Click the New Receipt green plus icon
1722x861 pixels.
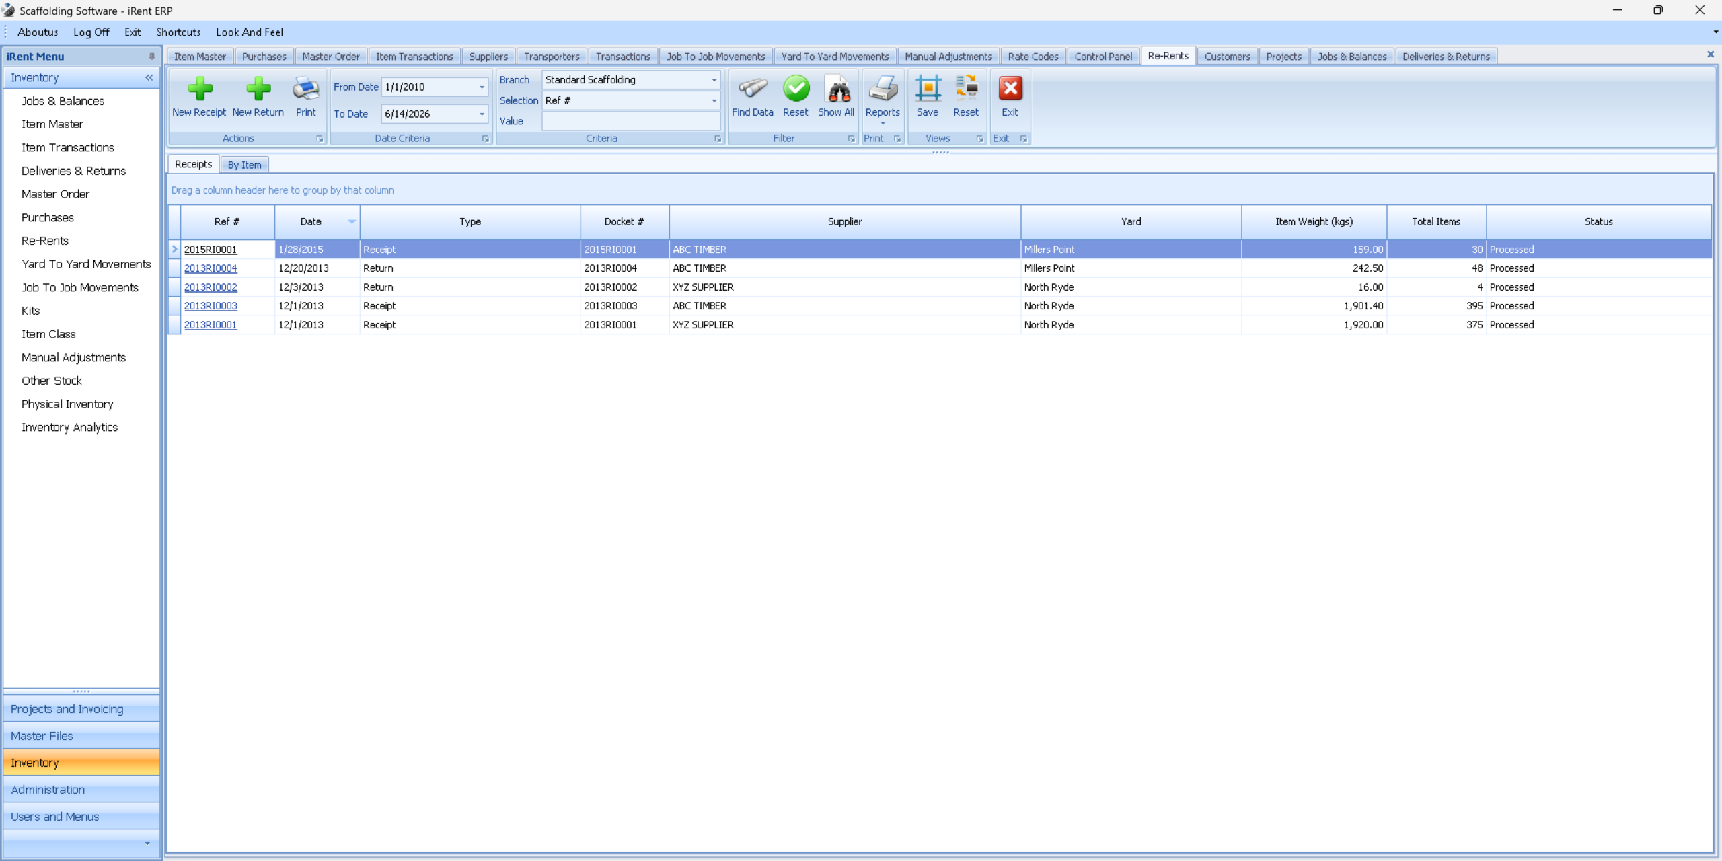point(199,89)
